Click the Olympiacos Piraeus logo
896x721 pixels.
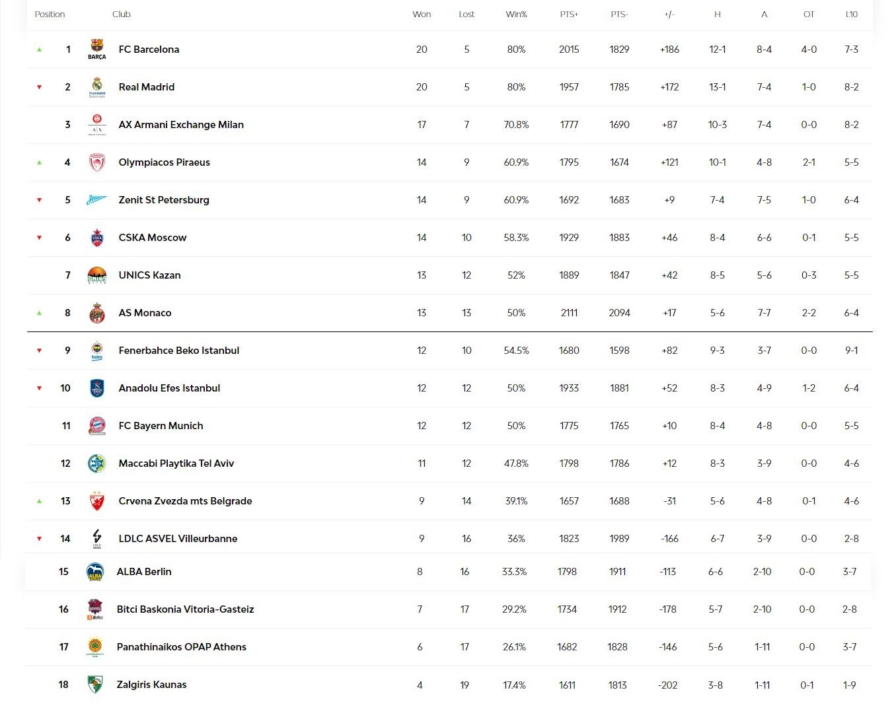pos(97,162)
